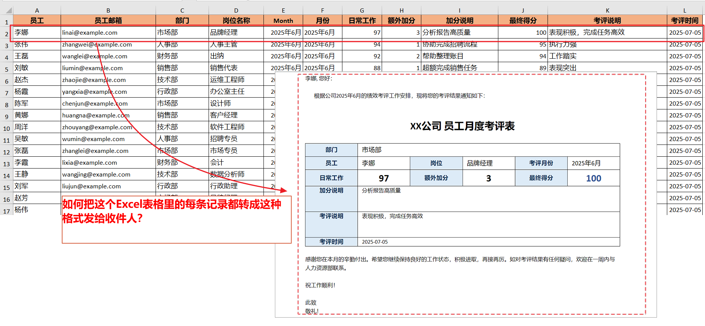Click the blue 100 final score in form
This screenshot has width=705, height=326.
(593, 178)
